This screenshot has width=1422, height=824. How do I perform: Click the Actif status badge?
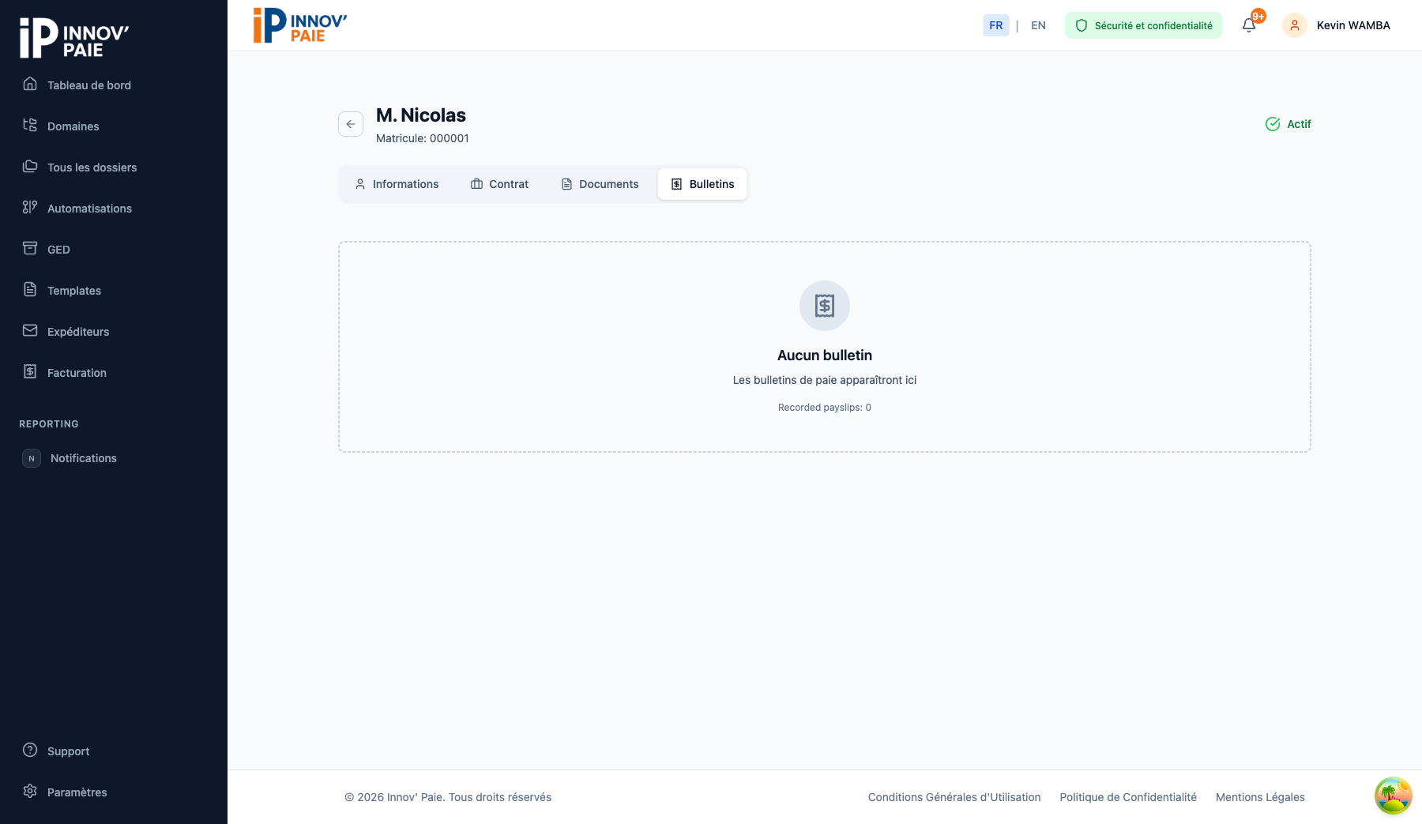(x=1288, y=124)
